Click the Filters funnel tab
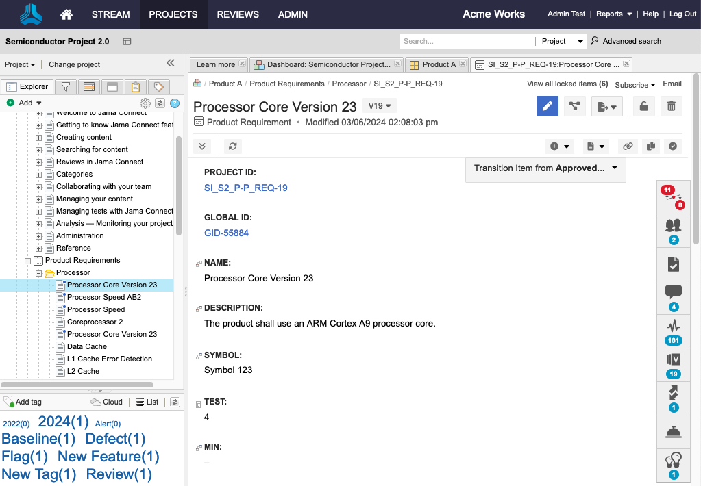 tap(65, 87)
